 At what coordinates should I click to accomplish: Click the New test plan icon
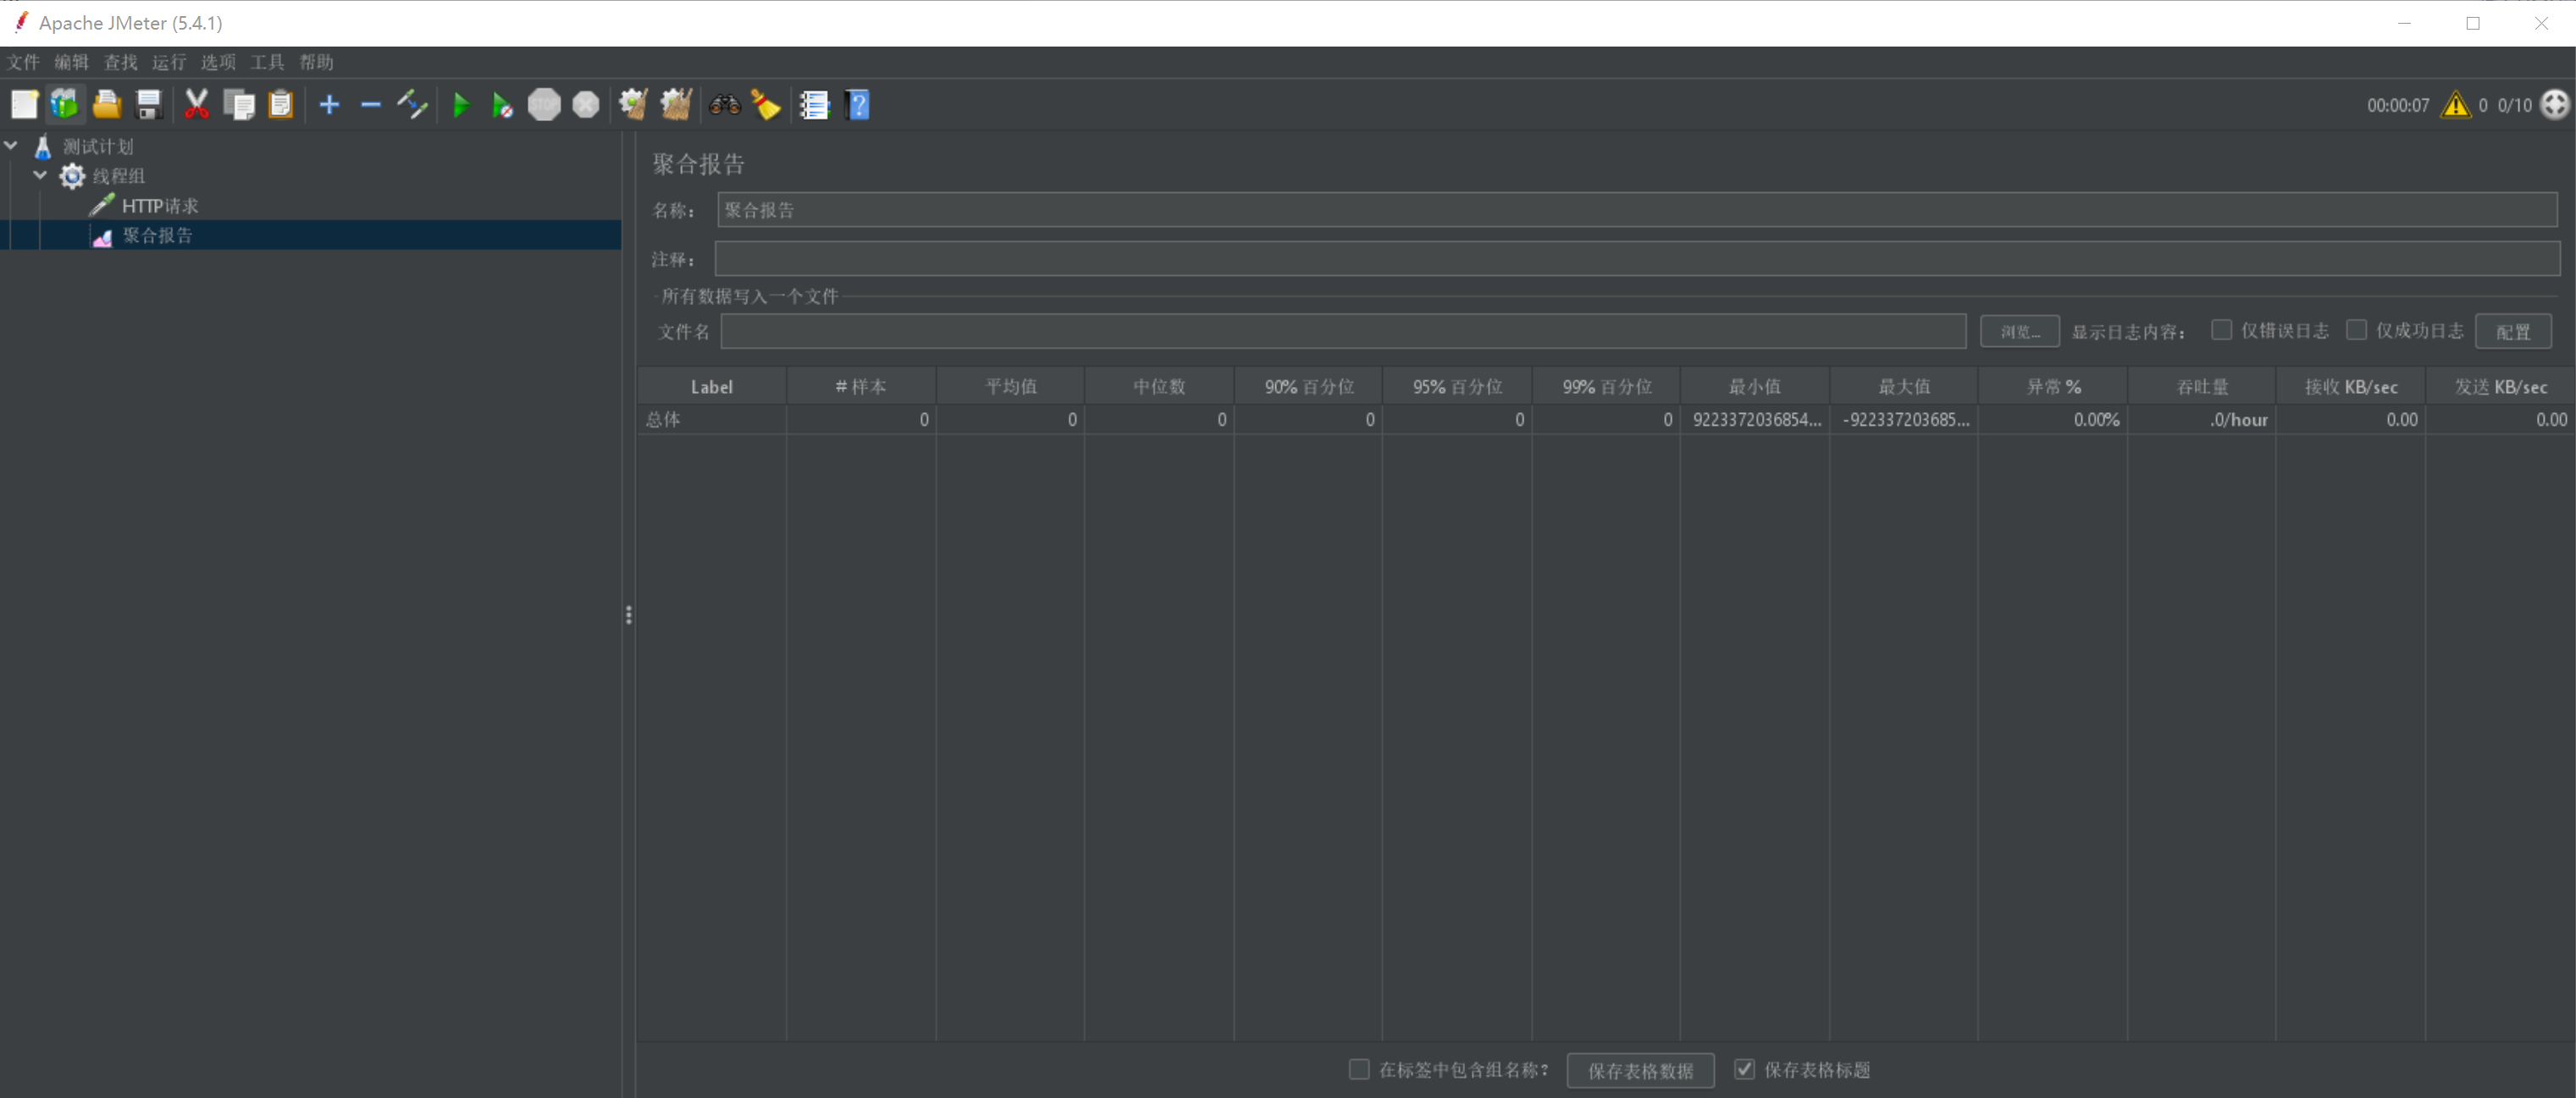pyautogui.click(x=24, y=104)
